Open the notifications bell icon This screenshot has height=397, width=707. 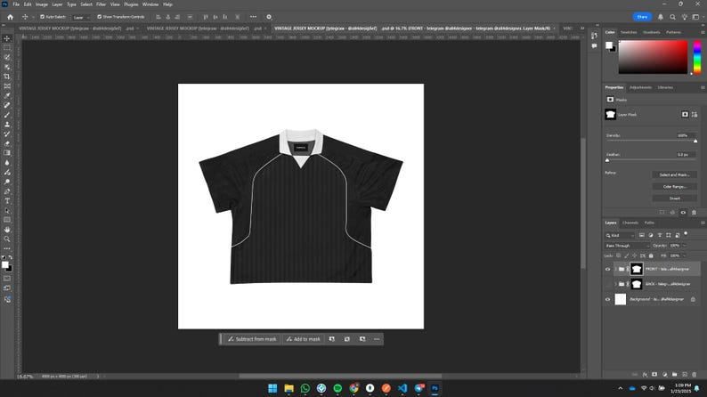coord(661,17)
